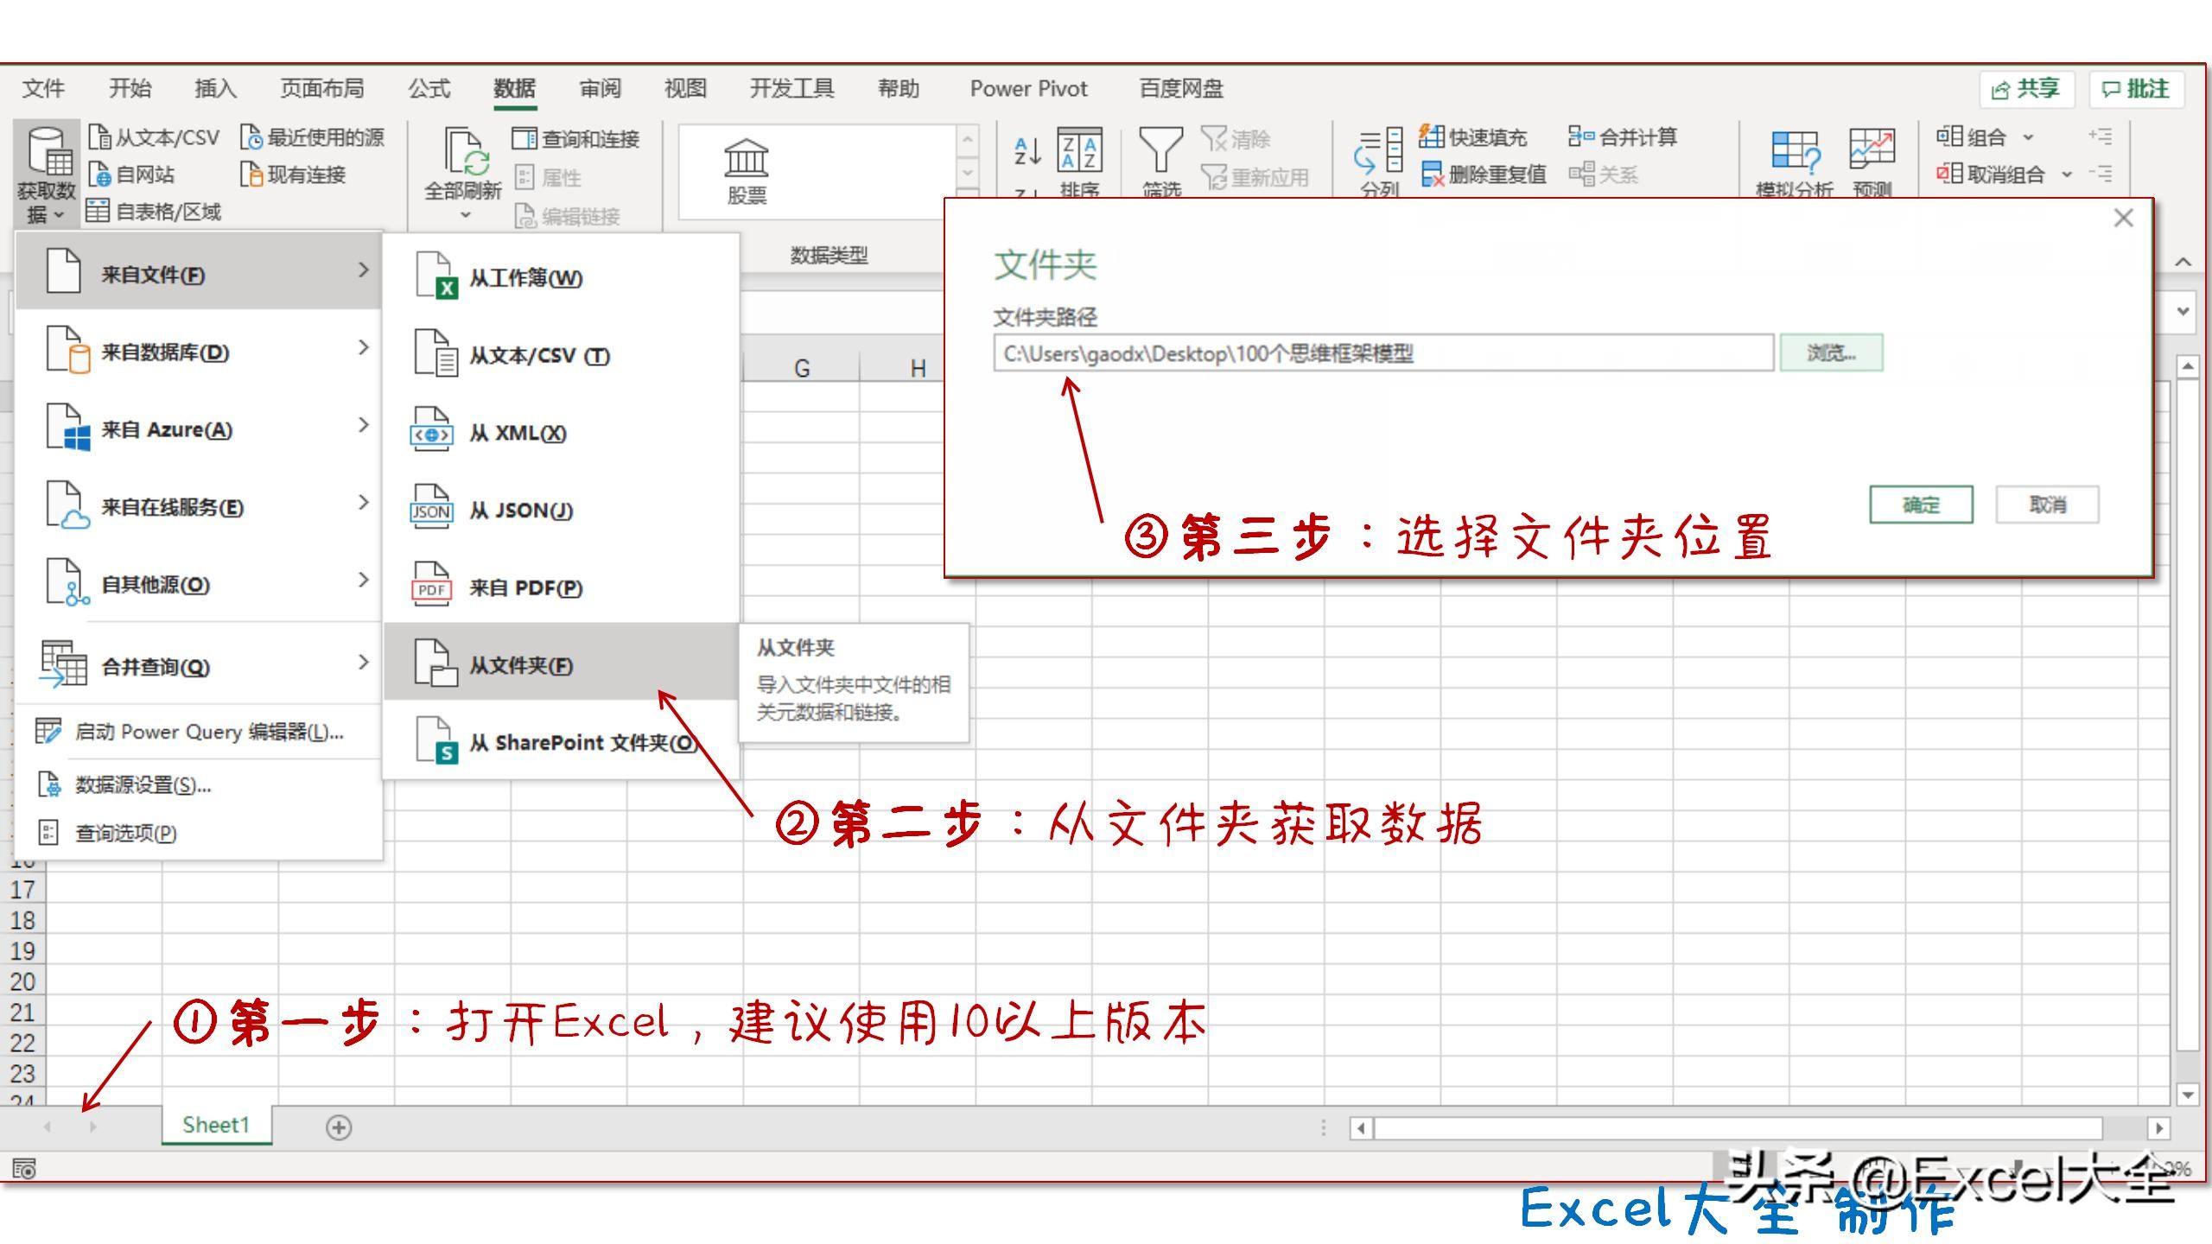Click Text to Columns (分列) icon

(1379, 162)
